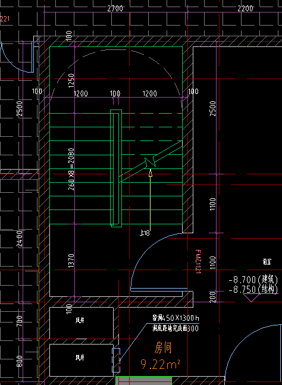Click the 1200 dimension above the dashed steps
This screenshot has height=385, width=282.
[x=150, y=93]
